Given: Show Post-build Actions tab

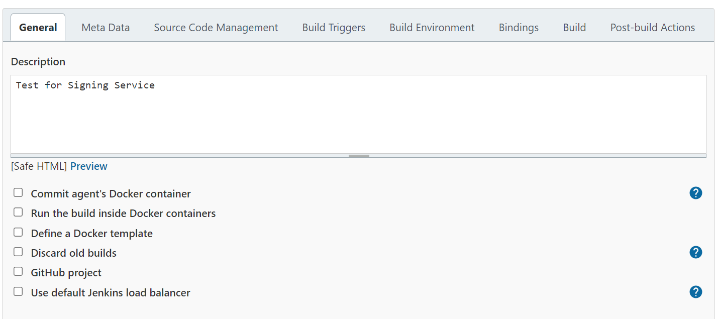Looking at the screenshot, I should (653, 28).
